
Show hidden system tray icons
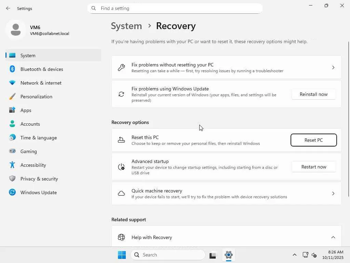coord(294,255)
